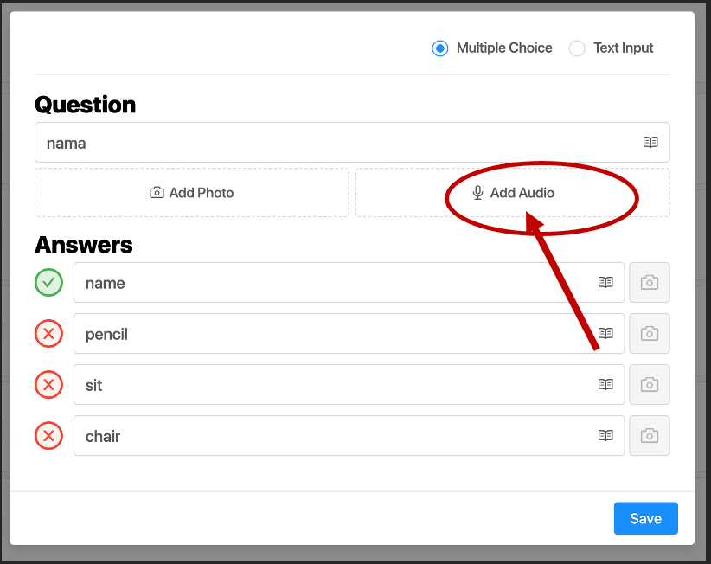Click the Add Photo button for the question

pyautogui.click(x=192, y=193)
